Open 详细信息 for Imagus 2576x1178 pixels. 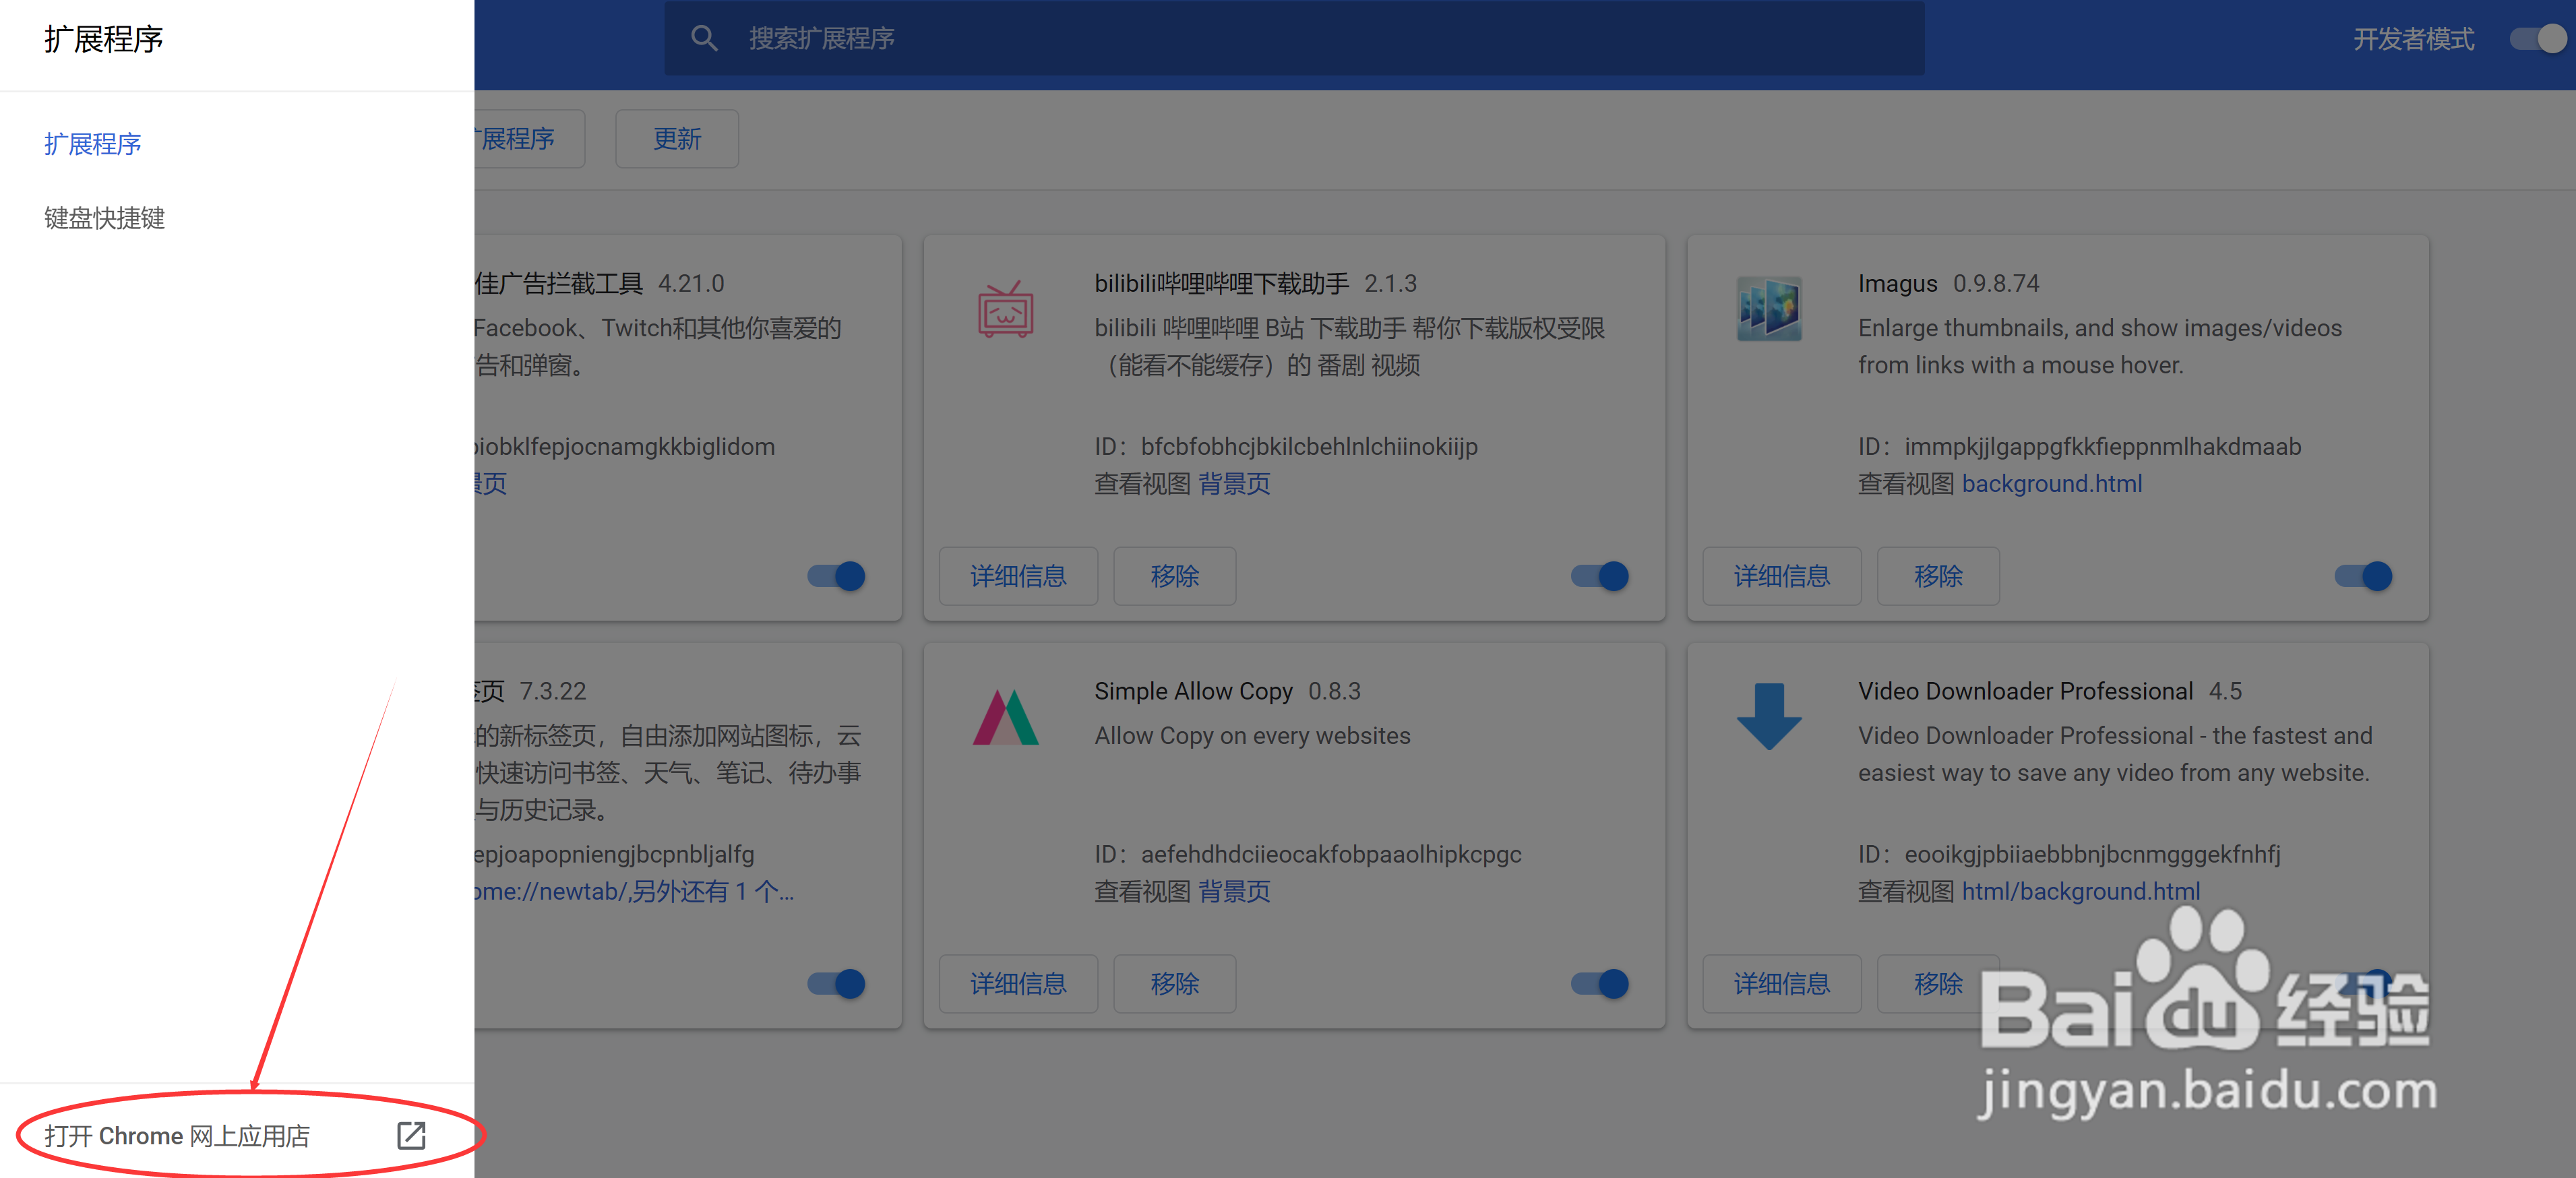pos(1782,576)
